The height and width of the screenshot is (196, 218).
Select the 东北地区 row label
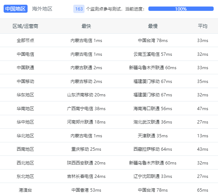[25, 176]
